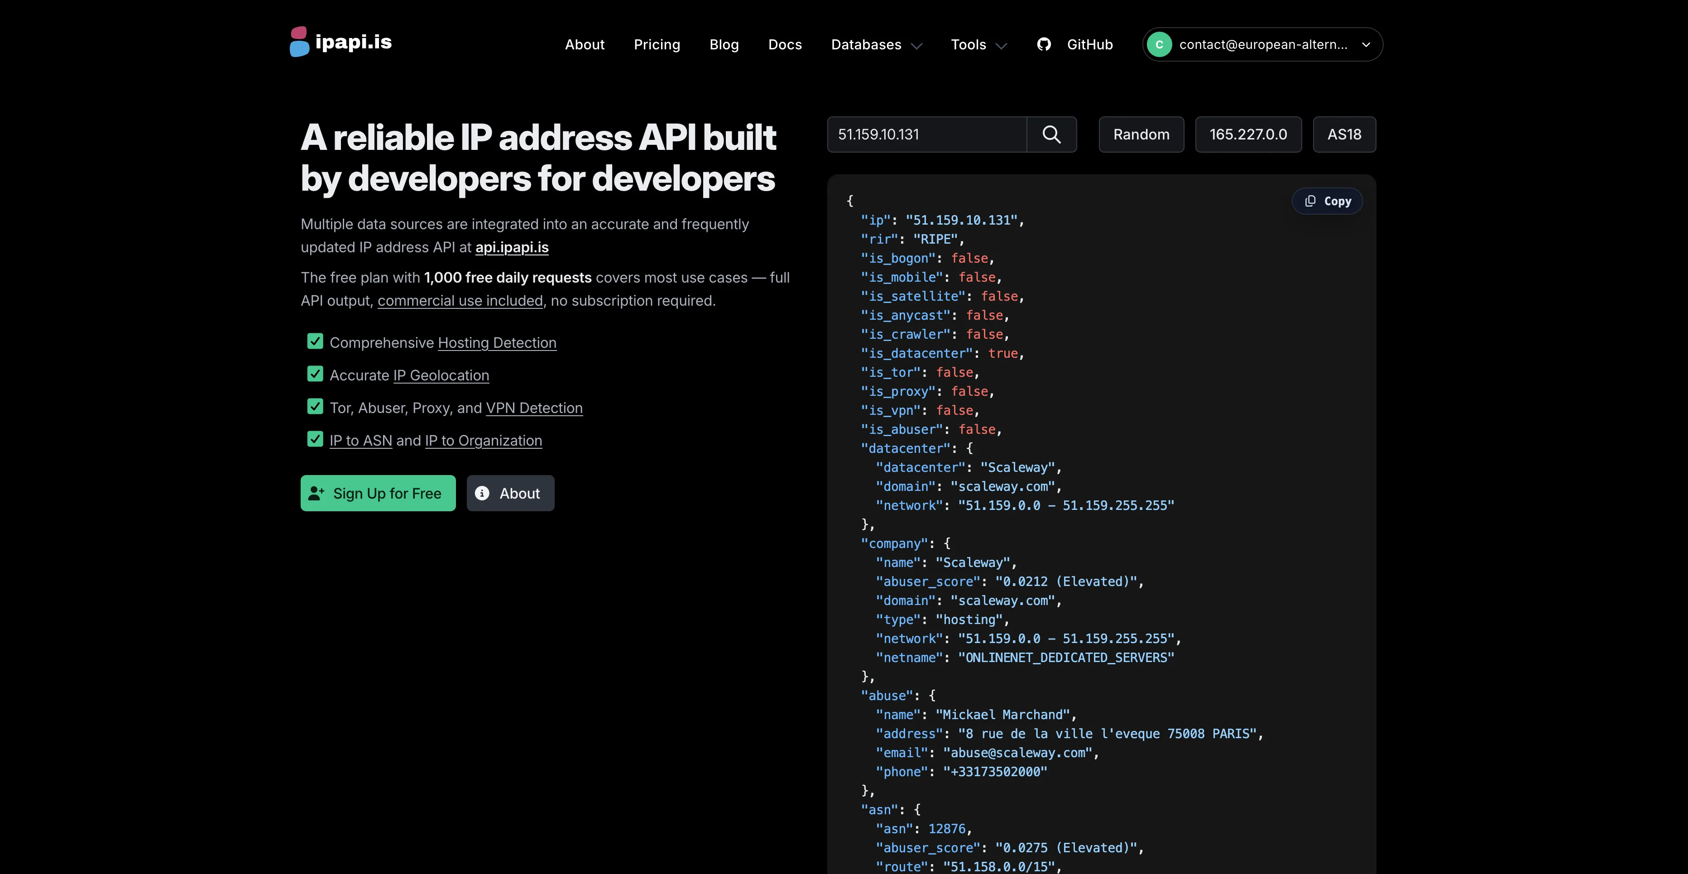Click the "ONLINENET_DEDICATED_SERVERS" netname value
Viewport: 1688px width, 874px height.
(x=1066, y=657)
